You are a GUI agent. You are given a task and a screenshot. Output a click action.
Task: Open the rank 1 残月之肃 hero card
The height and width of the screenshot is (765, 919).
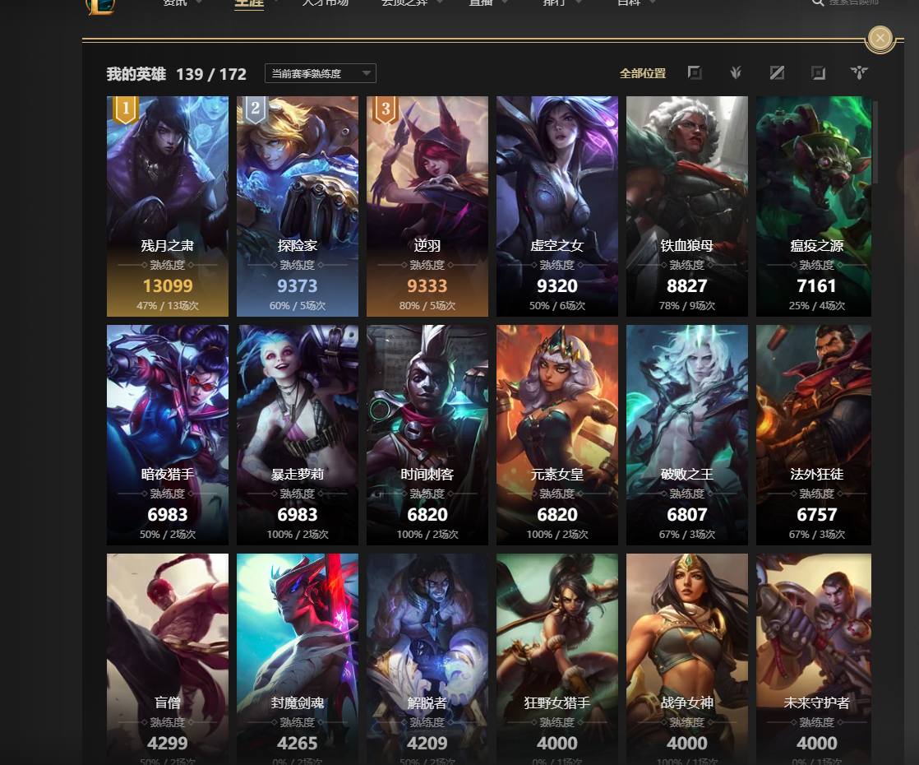click(x=168, y=206)
